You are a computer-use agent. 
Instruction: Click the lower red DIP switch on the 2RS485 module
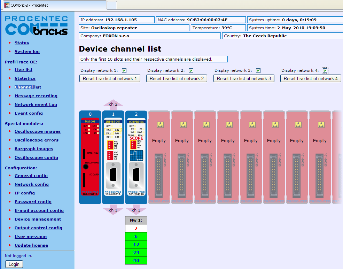(x=110, y=155)
